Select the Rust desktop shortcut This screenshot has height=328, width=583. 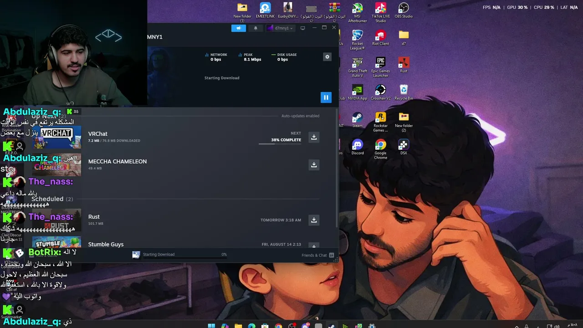404,65
